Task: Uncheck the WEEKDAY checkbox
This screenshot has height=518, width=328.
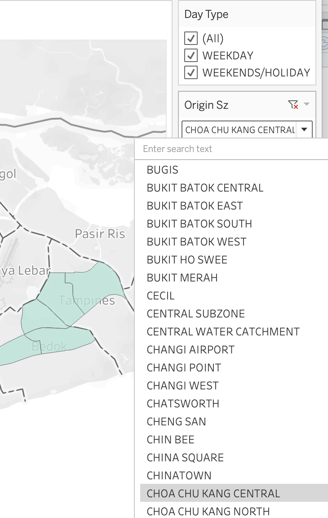Action: 191,55
